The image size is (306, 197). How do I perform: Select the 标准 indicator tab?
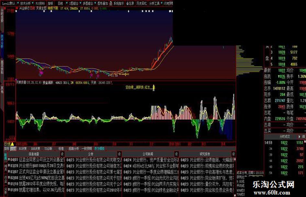pos(61,148)
